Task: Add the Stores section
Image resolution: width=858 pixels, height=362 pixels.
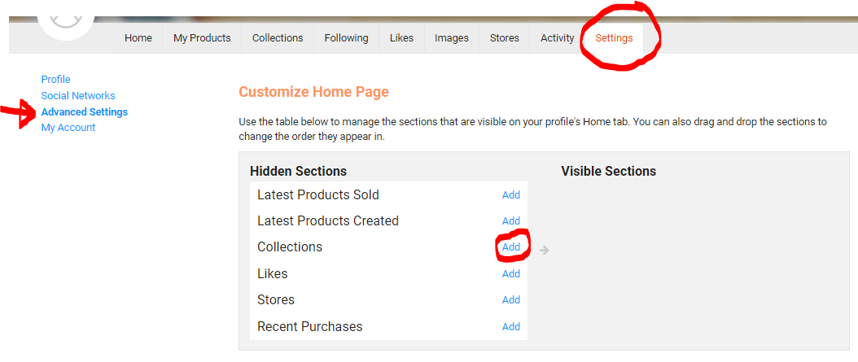Action: 511,300
